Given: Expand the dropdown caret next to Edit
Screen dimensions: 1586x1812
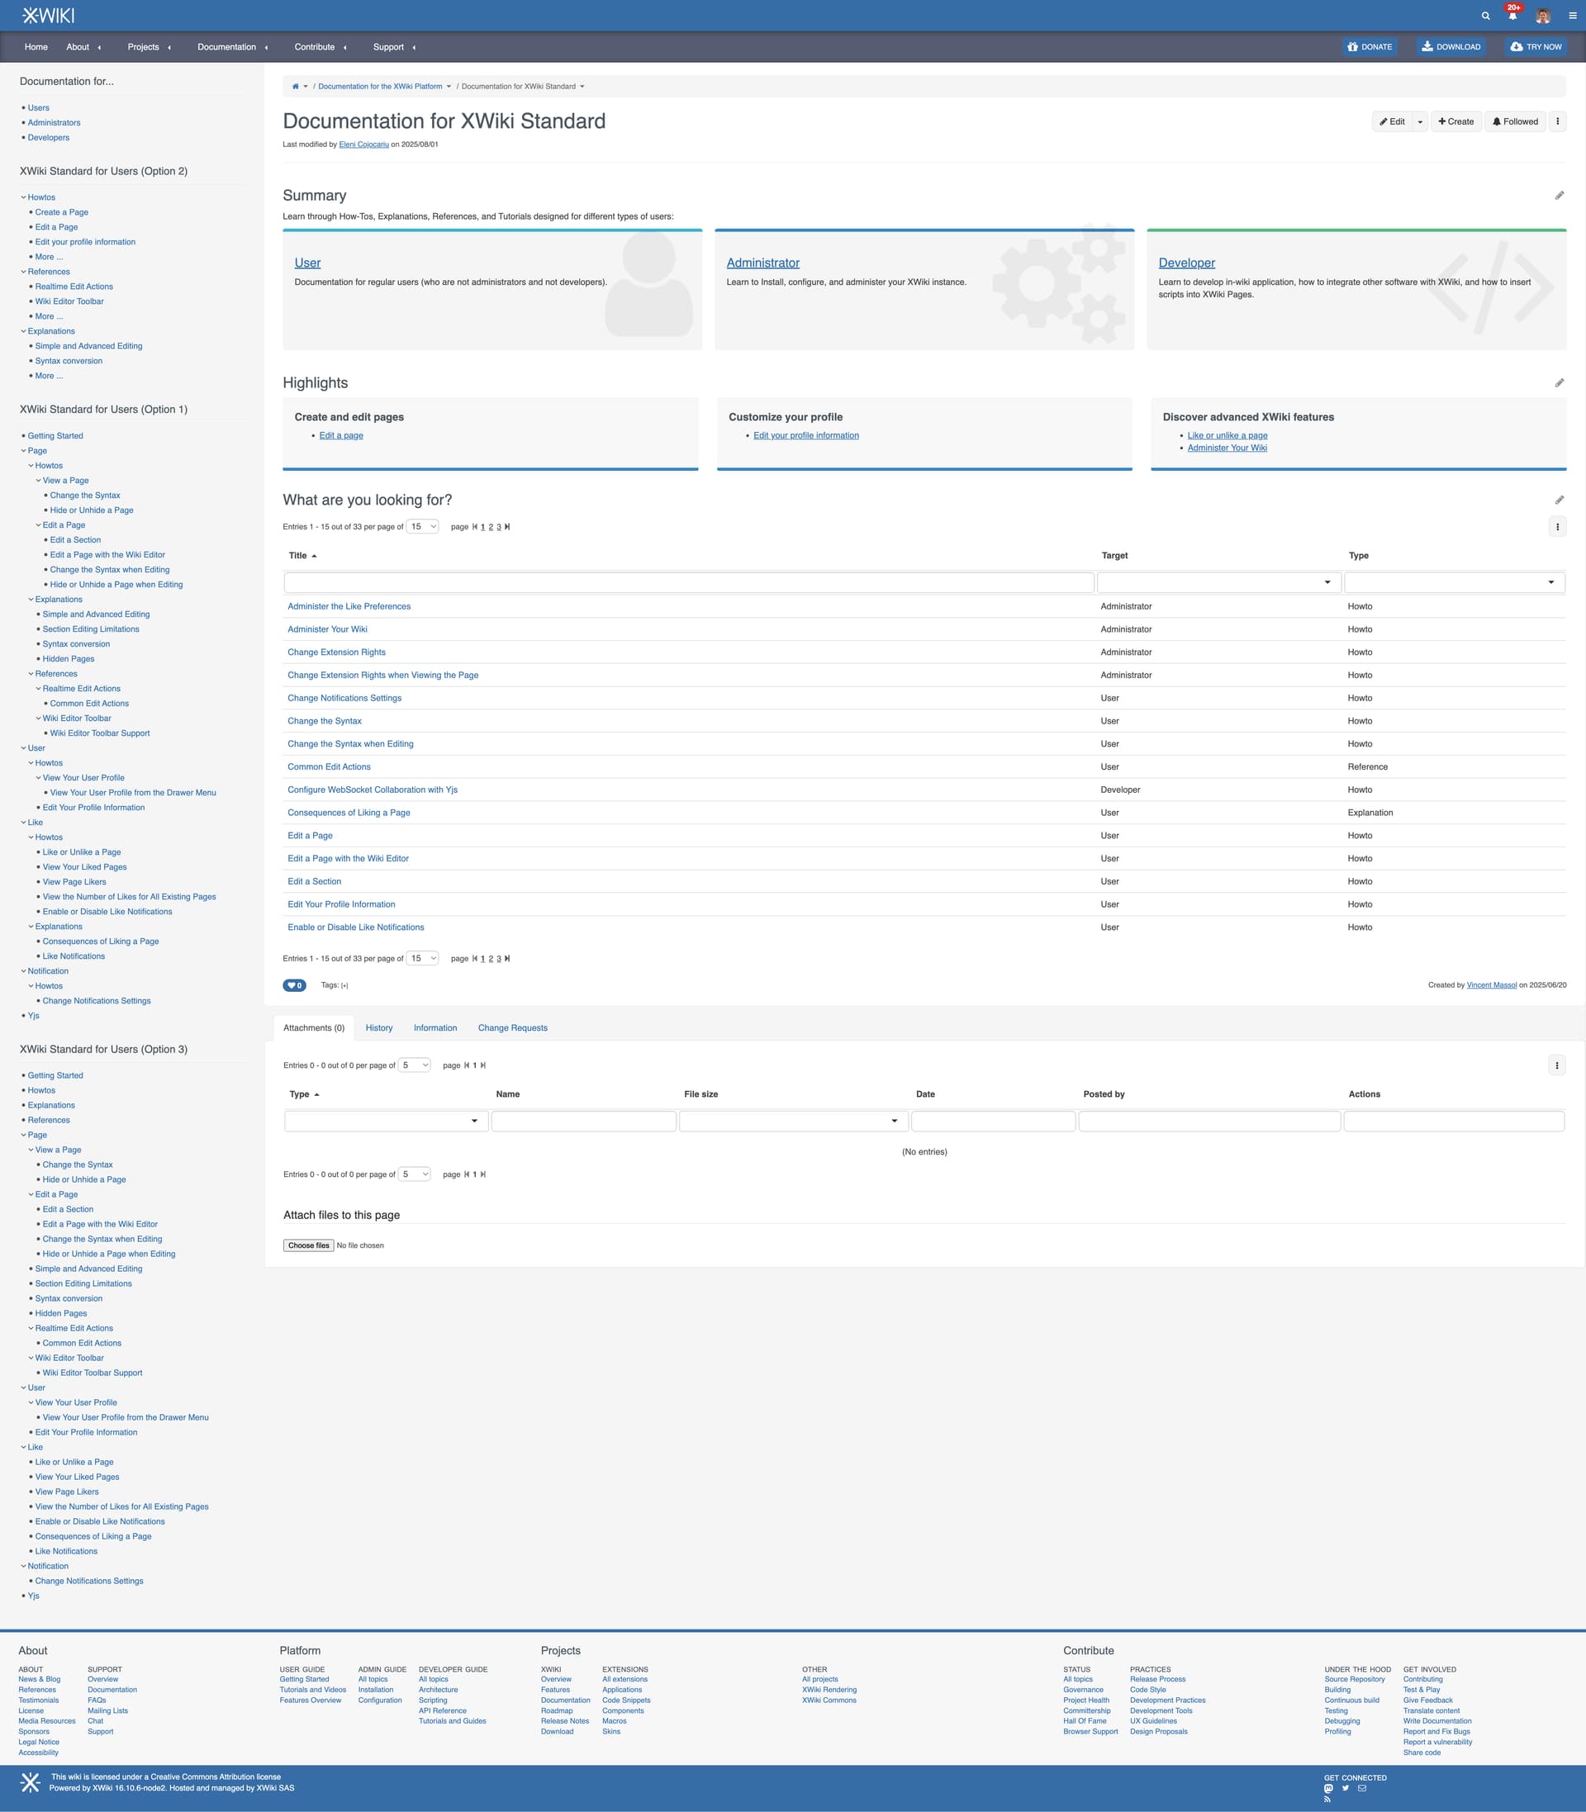Looking at the screenshot, I should tap(1420, 121).
